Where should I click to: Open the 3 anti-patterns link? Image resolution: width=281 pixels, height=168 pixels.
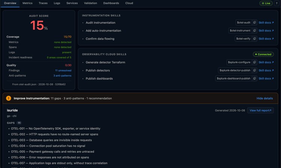(62, 75)
